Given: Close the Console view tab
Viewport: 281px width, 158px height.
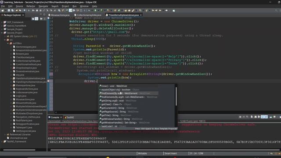Looking at the screenshot, I should [x=61, y=117].
